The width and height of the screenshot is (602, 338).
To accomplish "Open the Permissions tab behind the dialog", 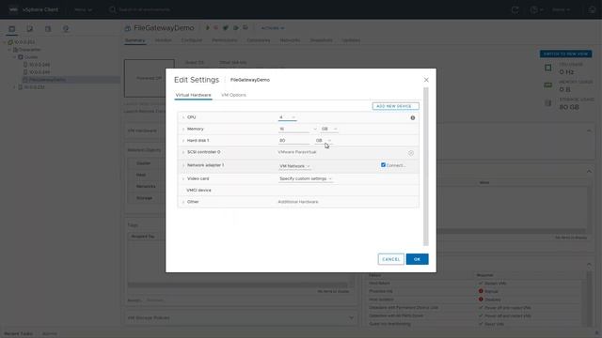I will click(225, 40).
